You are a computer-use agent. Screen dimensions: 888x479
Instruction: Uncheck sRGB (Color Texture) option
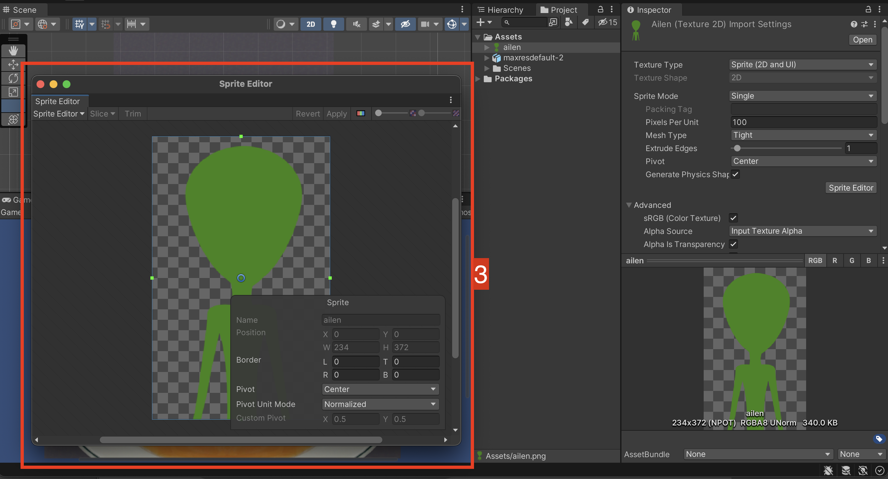733,218
